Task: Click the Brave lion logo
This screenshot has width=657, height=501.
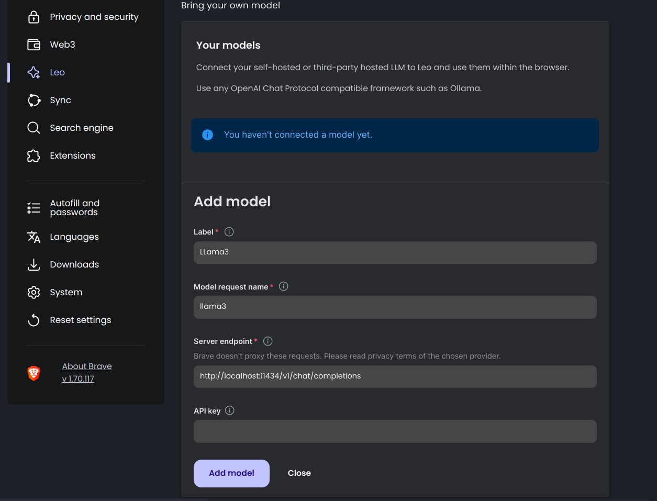Action: tap(33, 372)
